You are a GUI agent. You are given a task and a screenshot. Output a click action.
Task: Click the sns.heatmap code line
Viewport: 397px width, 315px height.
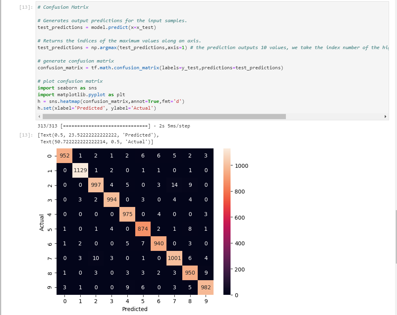111,101
